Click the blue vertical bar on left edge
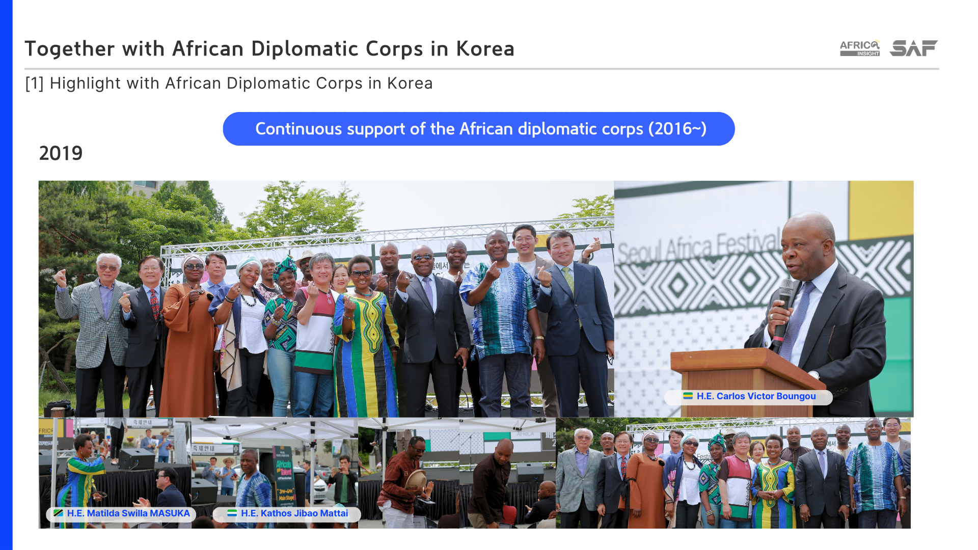The width and height of the screenshot is (978, 550). click(6, 275)
